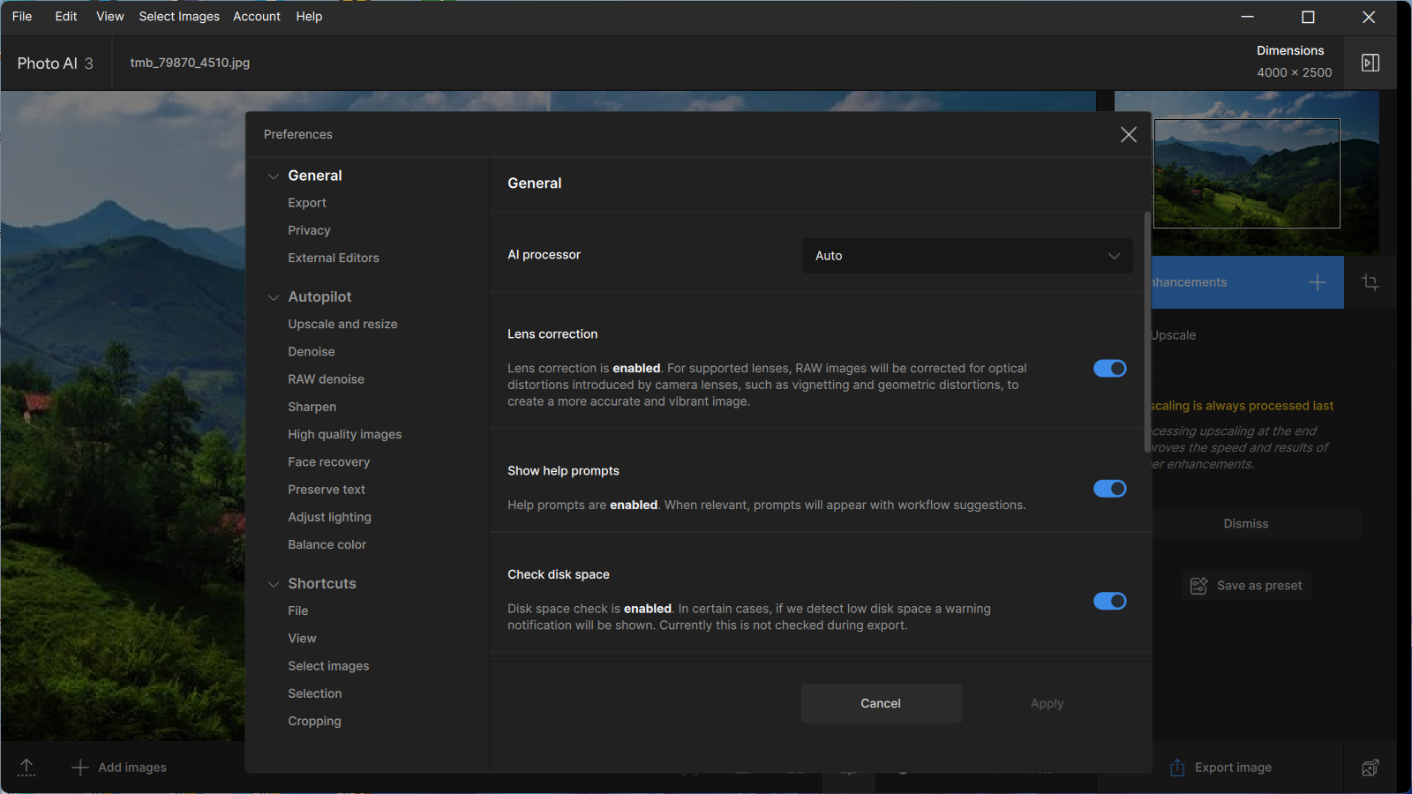Image resolution: width=1412 pixels, height=794 pixels.
Task: Click the bottom-right export queue icon
Action: coord(1370,768)
